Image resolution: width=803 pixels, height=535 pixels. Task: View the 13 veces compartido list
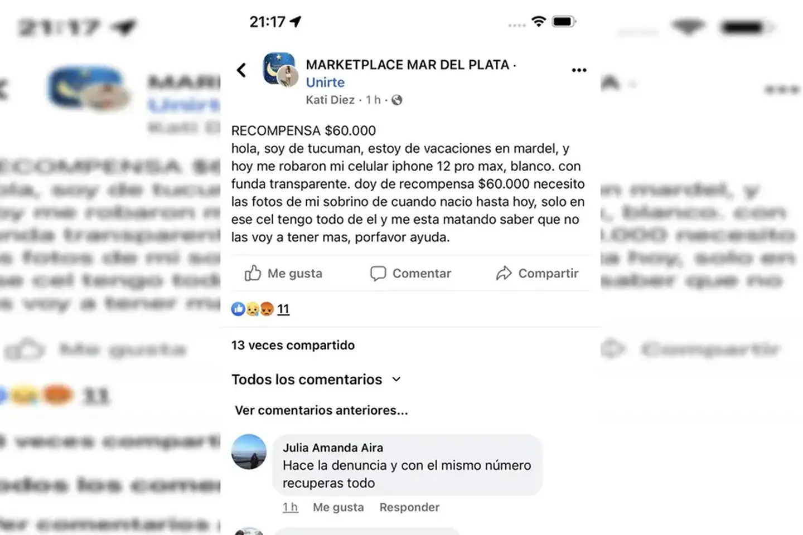click(x=293, y=345)
